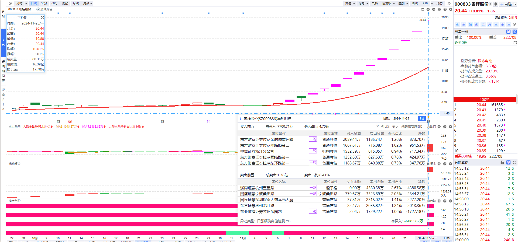Close the 可拖动 floating data box
The image size is (518, 242).
(x=42, y=17)
